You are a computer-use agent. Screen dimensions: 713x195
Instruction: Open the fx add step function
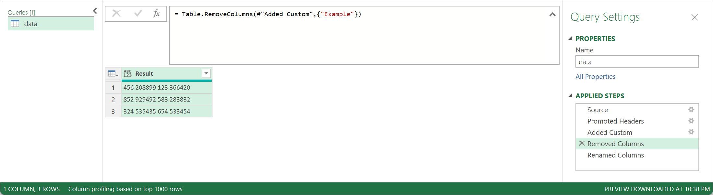pos(156,14)
